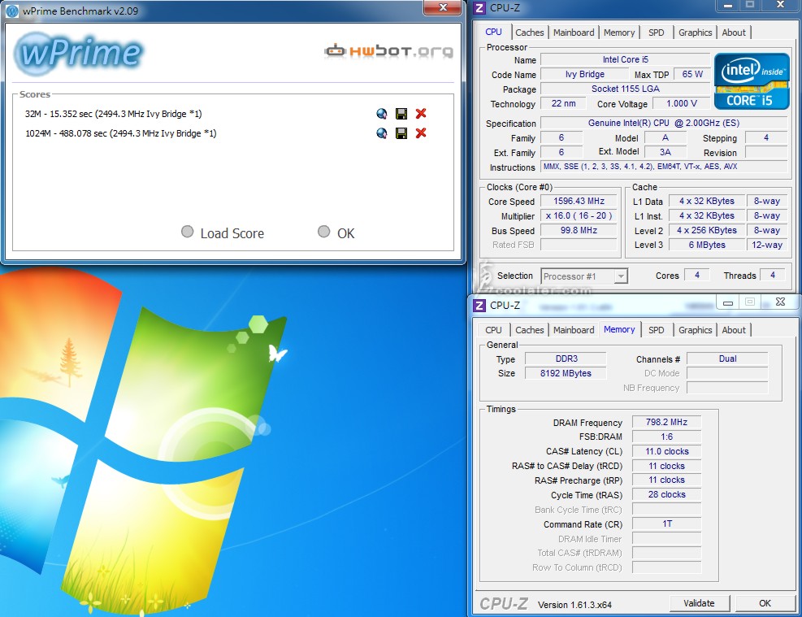
Task: Click the wPrime logo
Action: (x=79, y=53)
